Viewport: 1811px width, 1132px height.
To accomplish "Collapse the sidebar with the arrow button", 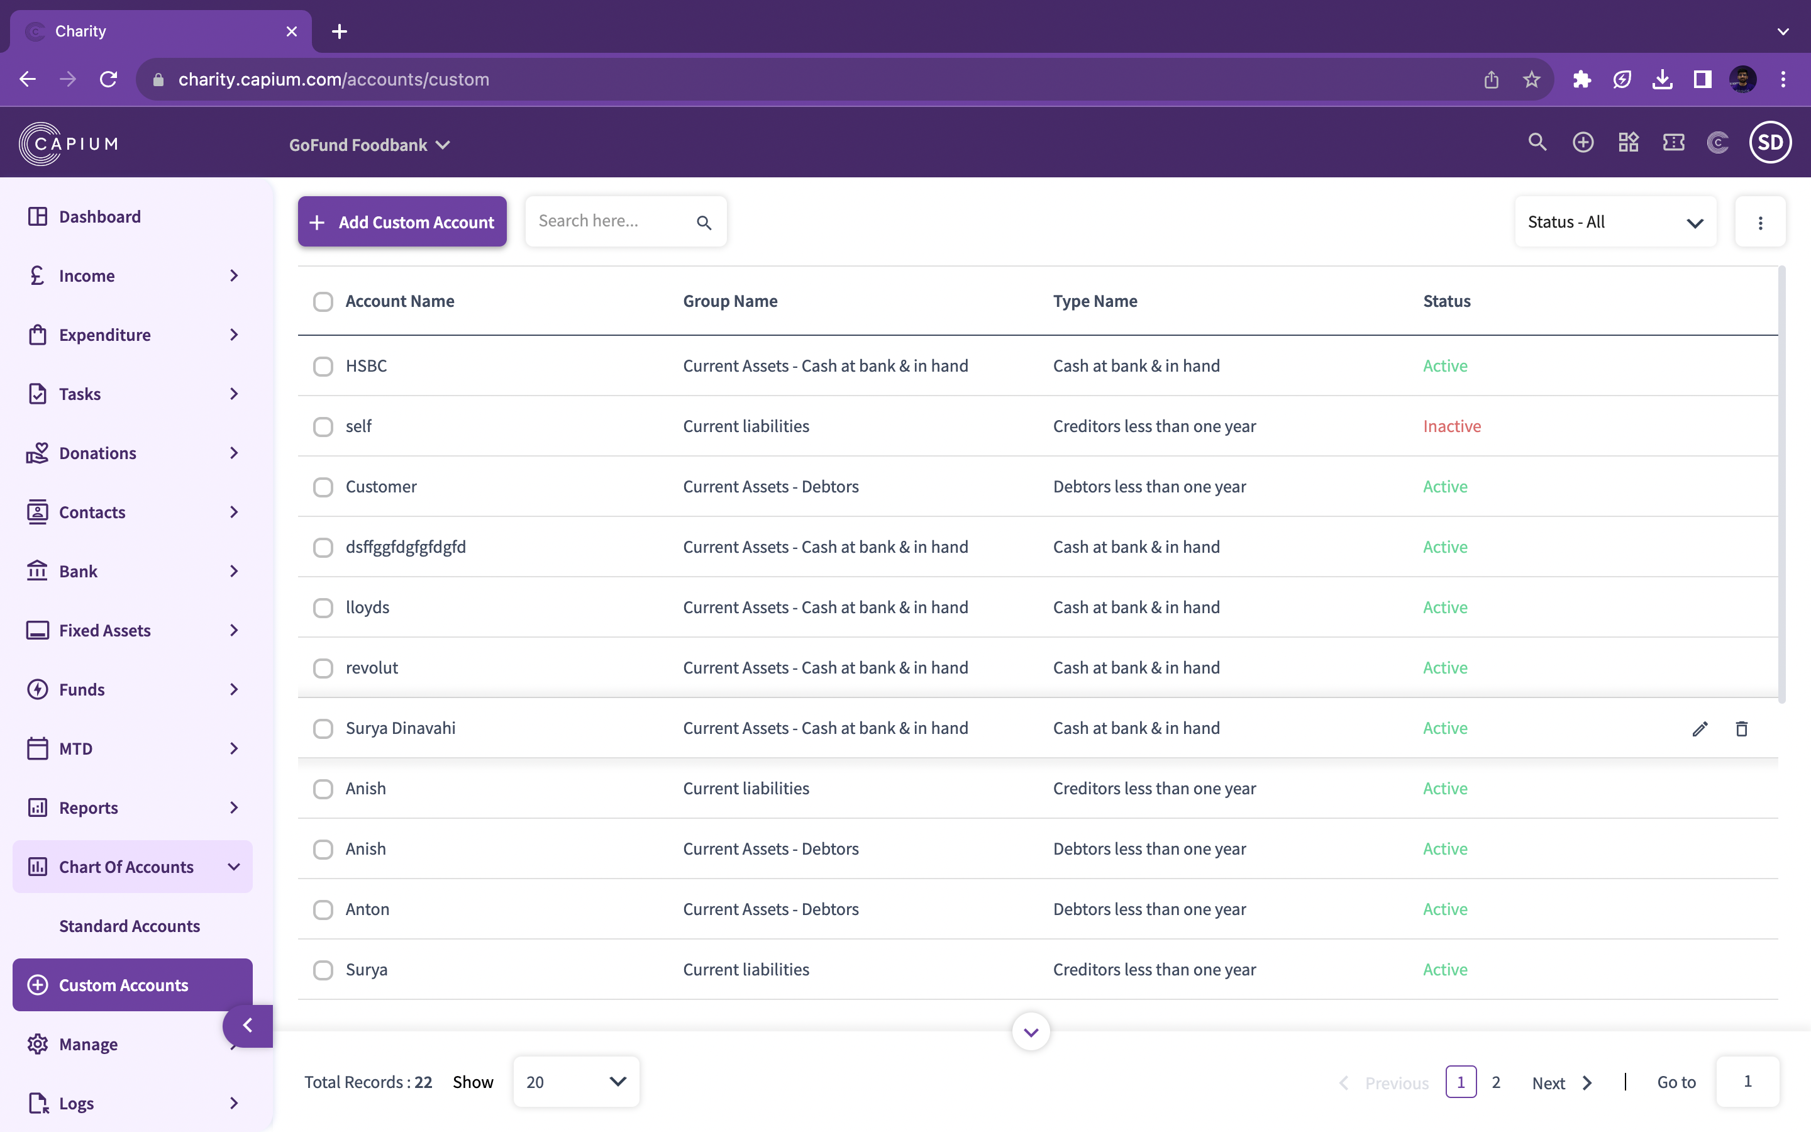I will tap(248, 1026).
